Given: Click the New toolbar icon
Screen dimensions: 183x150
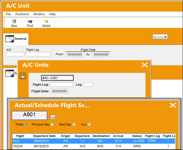Looking at the screenshot, I should [14, 21].
